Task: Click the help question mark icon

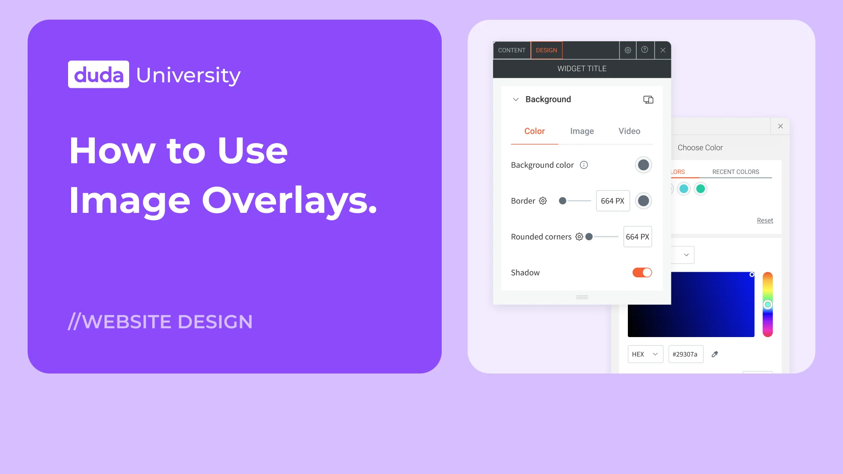Action: tap(645, 50)
